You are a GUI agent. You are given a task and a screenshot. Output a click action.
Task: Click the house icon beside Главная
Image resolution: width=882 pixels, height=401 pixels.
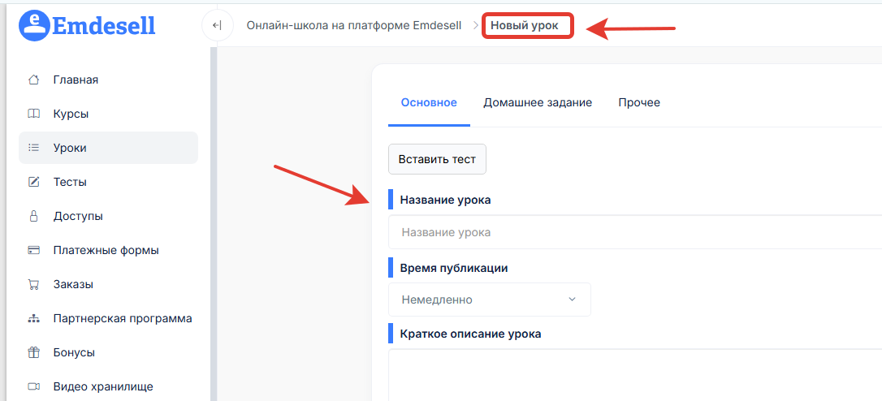coord(34,80)
